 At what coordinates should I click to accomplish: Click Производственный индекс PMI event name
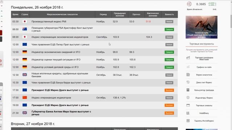(x=49, y=22)
